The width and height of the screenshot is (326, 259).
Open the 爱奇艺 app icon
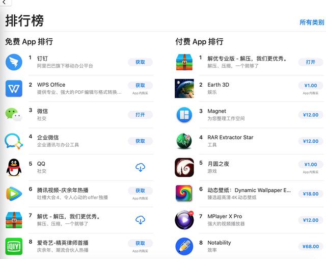[x=14, y=246]
